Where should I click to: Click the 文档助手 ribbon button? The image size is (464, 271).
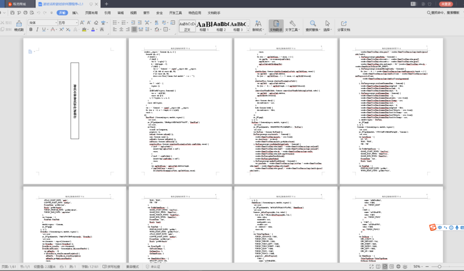click(276, 25)
